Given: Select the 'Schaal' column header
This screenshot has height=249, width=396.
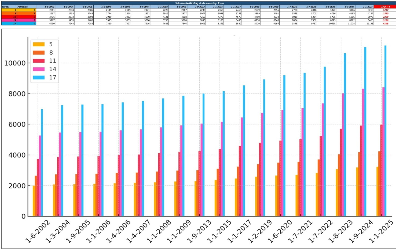Looking at the screenshot, I should 9,7.
